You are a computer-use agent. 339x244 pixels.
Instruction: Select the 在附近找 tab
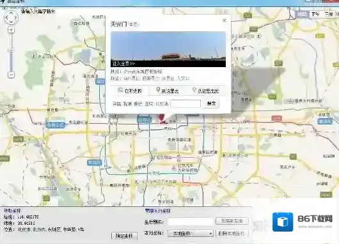click(130, 91)
